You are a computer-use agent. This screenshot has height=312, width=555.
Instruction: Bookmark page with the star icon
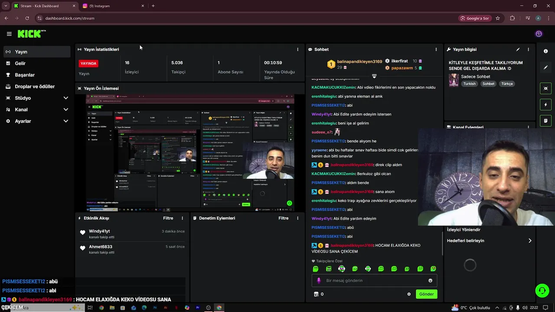[498, 18]
